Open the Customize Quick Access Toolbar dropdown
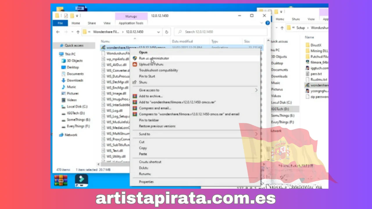The width and height of the screenshot is (372, 209). pos(77,16)
